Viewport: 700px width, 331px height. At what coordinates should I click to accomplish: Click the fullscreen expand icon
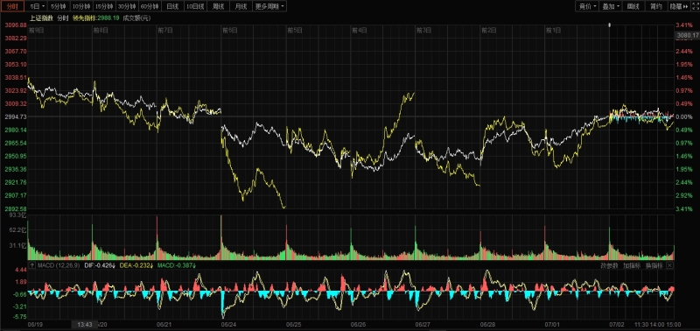(694, 6)
